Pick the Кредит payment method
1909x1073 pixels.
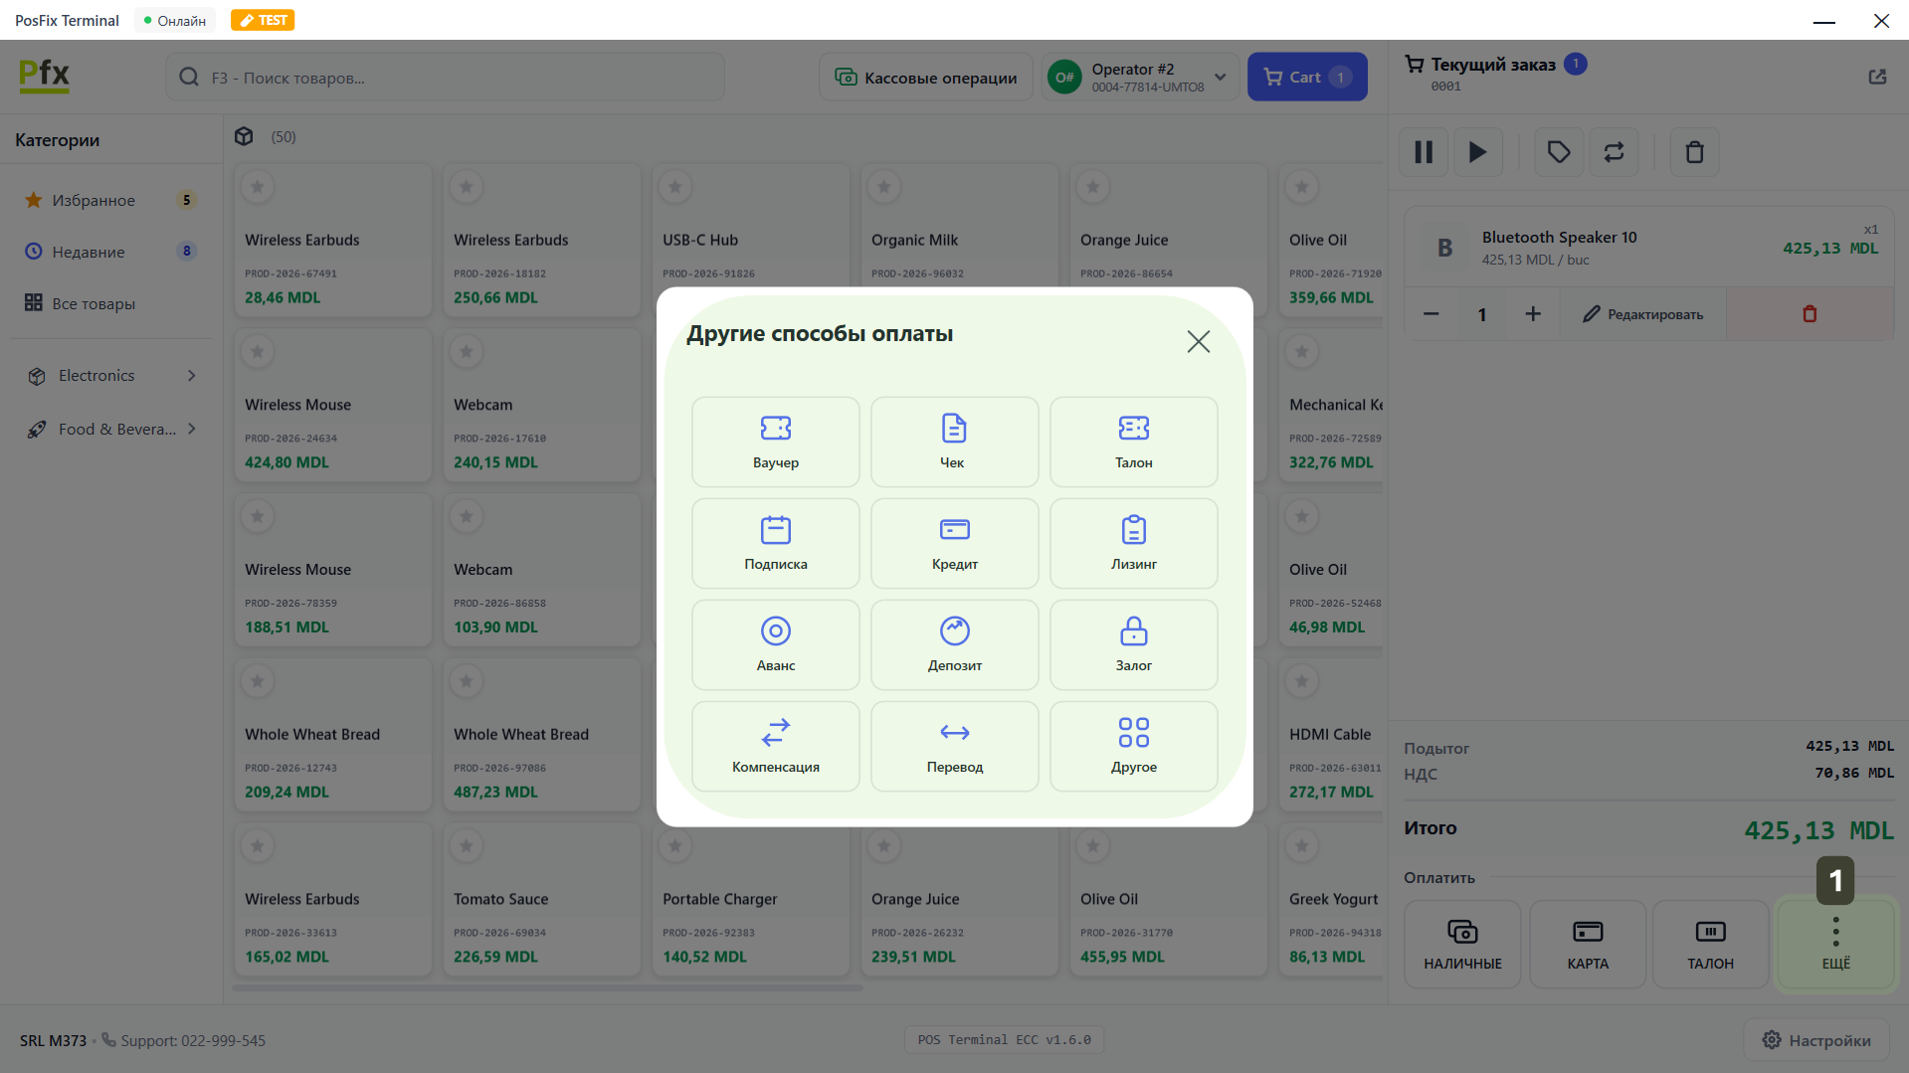click(954, 543)
